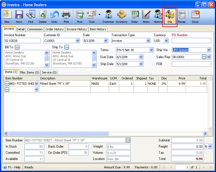This screenshot has width=216, height=172.
Task: Click the Find binoculars icon
Action: coord(31,17)
